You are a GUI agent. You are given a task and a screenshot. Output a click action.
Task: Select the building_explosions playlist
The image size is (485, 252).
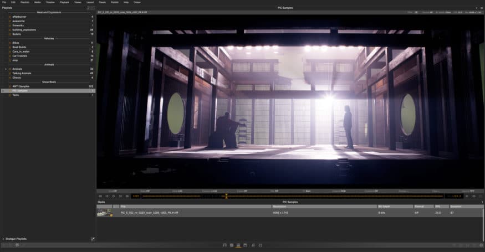click(24, 29)
